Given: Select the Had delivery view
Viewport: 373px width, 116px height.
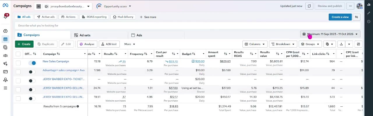Looking at the screenshot, I should coord(123,17).
